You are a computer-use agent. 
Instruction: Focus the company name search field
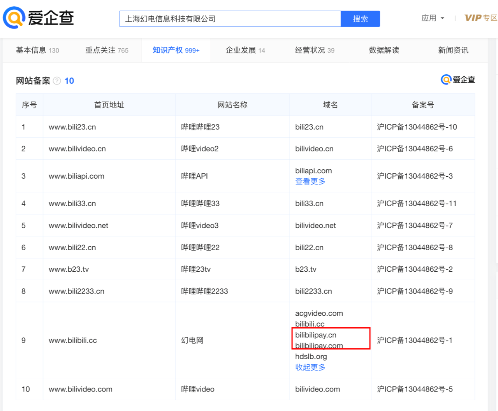(230, 19)
